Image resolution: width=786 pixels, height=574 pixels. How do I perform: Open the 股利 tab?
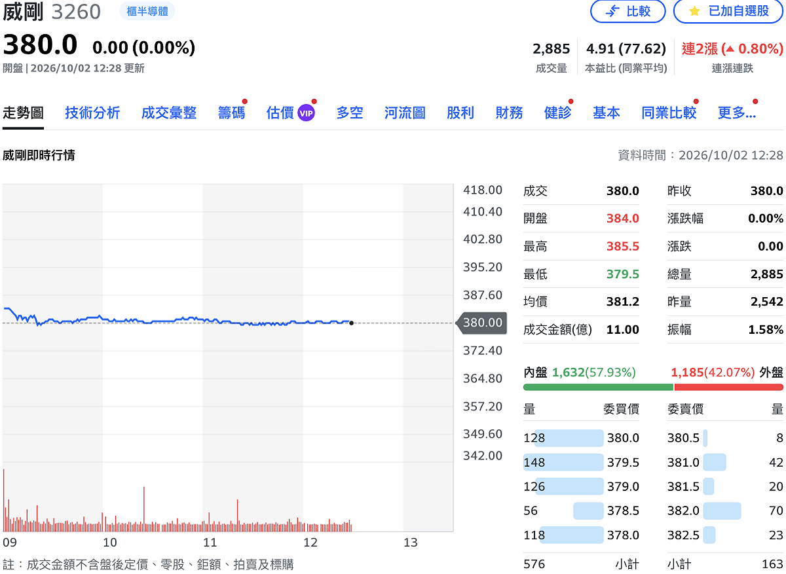(460, 113)
